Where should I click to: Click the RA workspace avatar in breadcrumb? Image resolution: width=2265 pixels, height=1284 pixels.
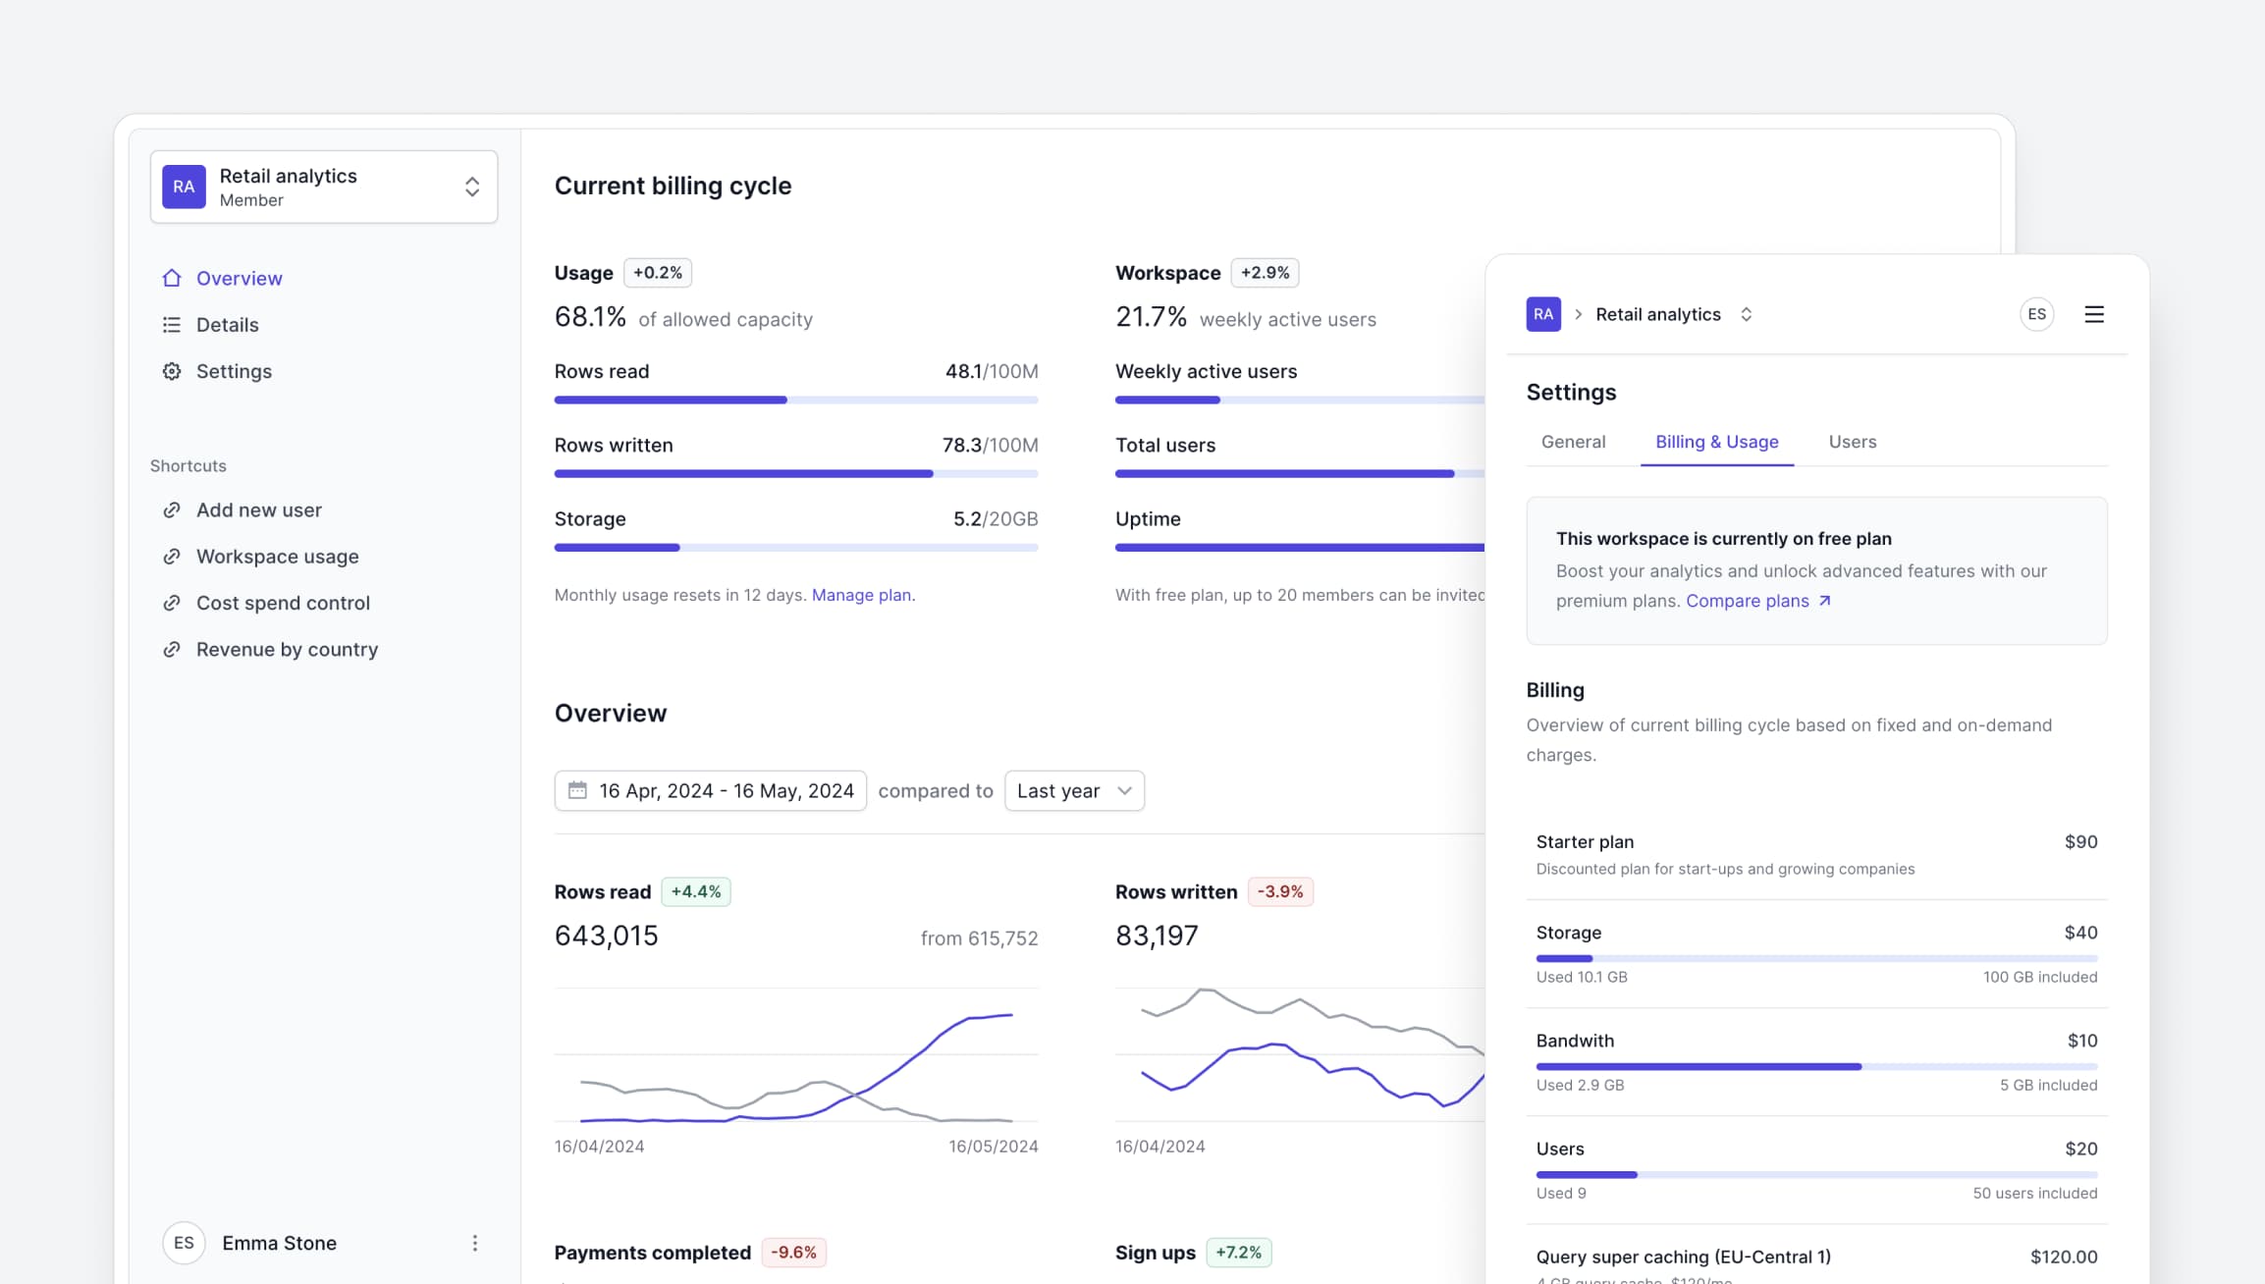click(x=1543, y=314)
